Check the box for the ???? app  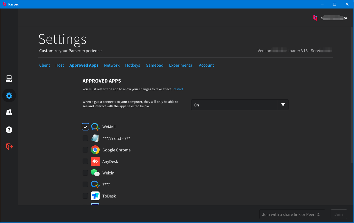point(85,184)
